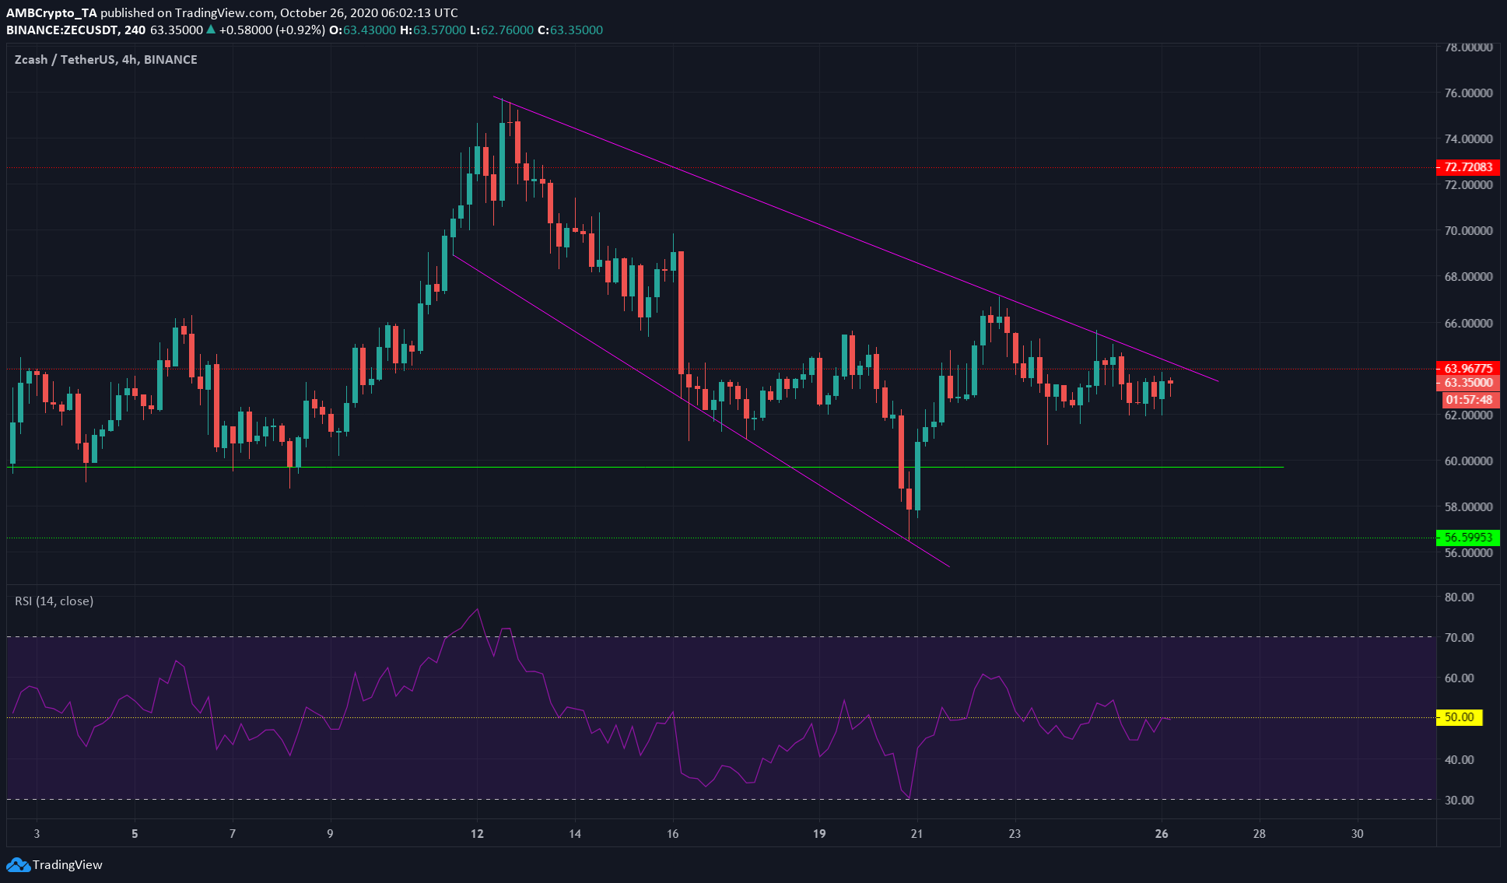The height and width of the screenshot is (883, 1507).
Task: Click the Zcash / TetherUS, 4h, BINANCE title
Action: click(106, 59)
